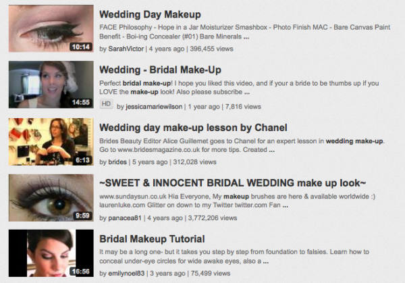Click the 16:56 duration badge

pyautogui.click(x=81, y=272)
